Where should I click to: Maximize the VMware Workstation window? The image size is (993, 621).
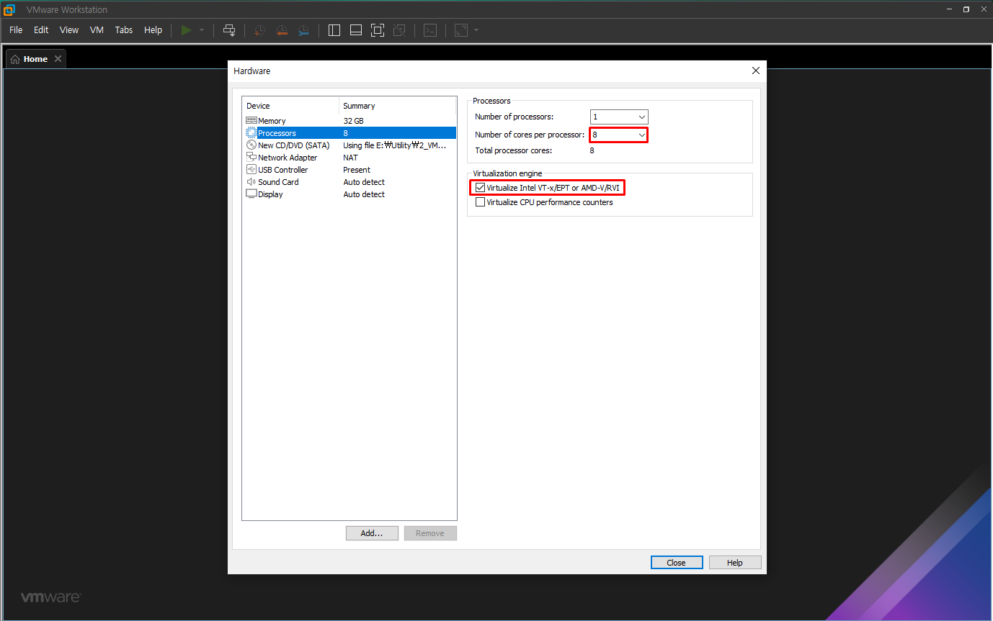click(x=966, y=9)
